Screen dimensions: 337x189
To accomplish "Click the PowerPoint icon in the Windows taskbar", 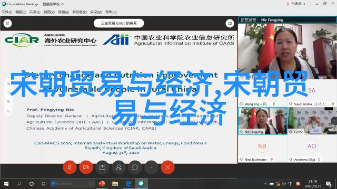I will coord(102,184).
